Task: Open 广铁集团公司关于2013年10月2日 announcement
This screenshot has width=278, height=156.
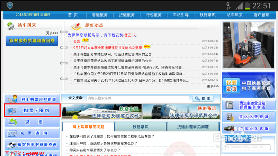Action: pyautogui.click(x=131, y=80)
